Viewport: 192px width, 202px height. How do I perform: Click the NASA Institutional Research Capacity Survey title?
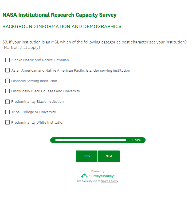point(59,15)
